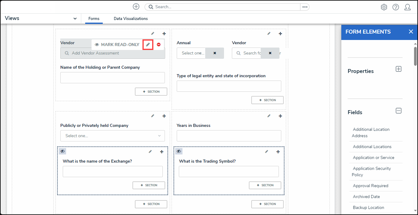Select the Forms tab
Image resolution: width=418 pixels, height=215 pixels.
click(94, 18)
